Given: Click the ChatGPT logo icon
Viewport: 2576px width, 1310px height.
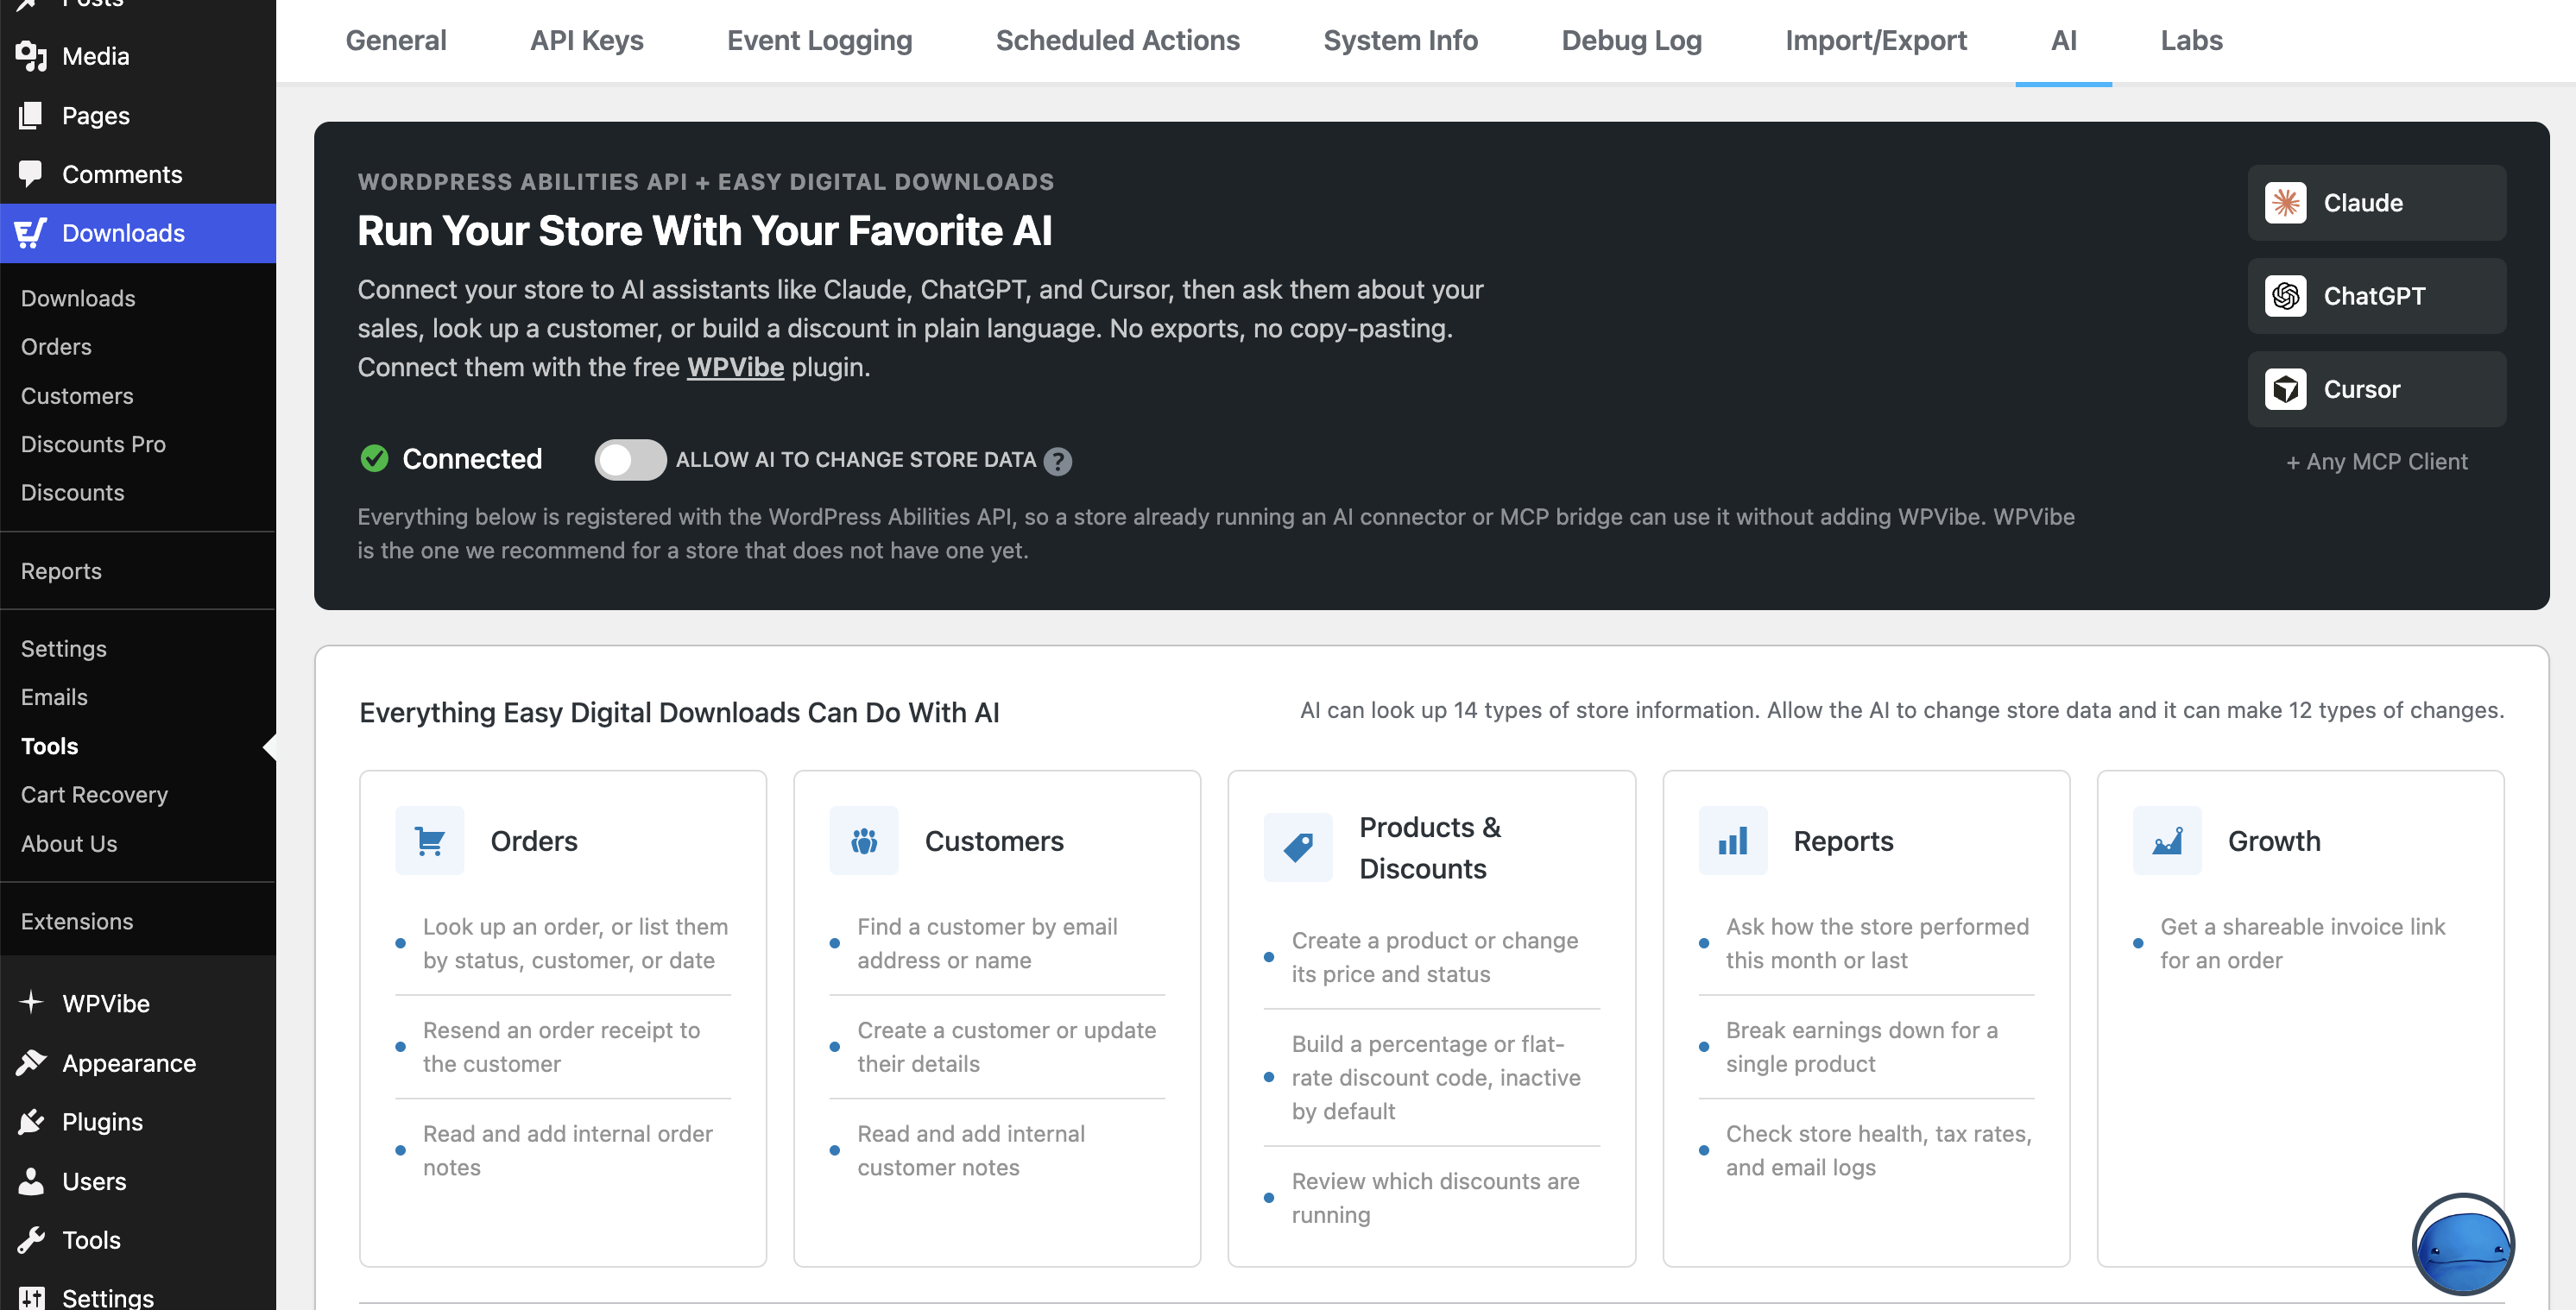Looking at the screenshot, I should [2285, 296].
